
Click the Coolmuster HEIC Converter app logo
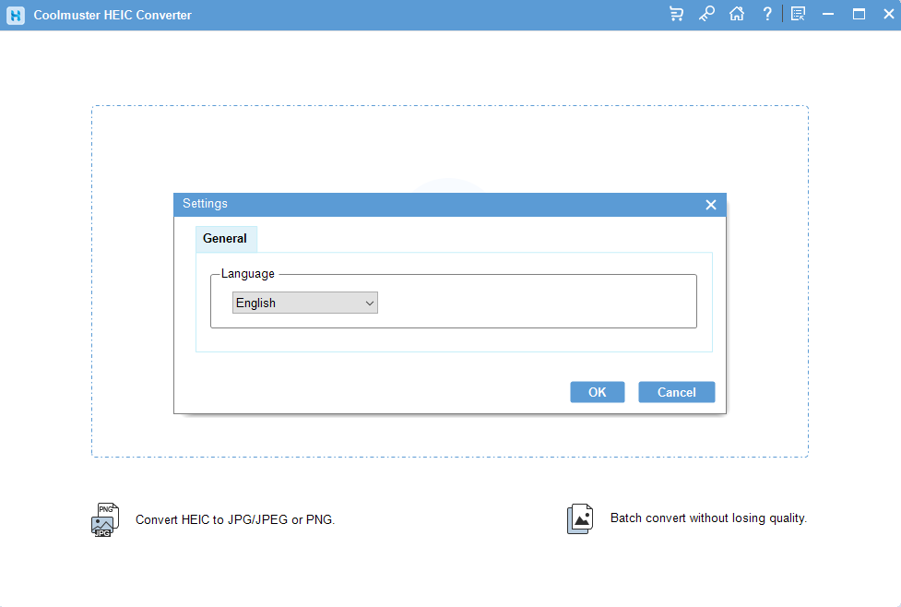point(16,15)
